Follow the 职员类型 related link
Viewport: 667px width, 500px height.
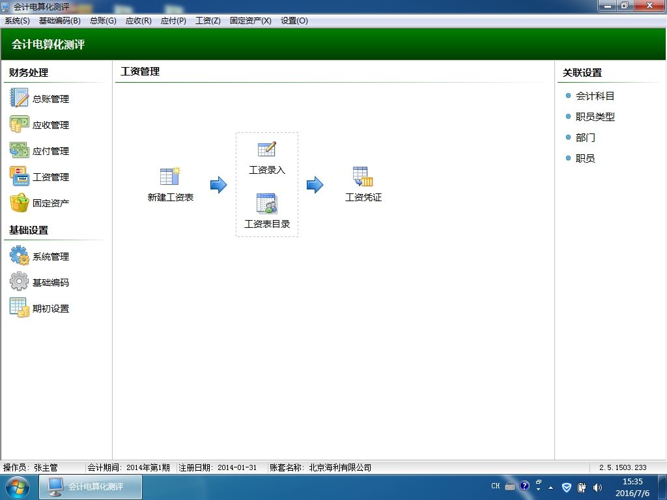coord(595,117)
